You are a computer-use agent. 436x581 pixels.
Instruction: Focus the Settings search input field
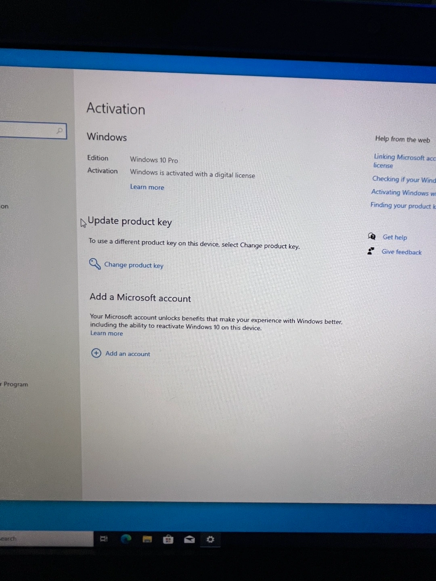(x=33, y=130)
